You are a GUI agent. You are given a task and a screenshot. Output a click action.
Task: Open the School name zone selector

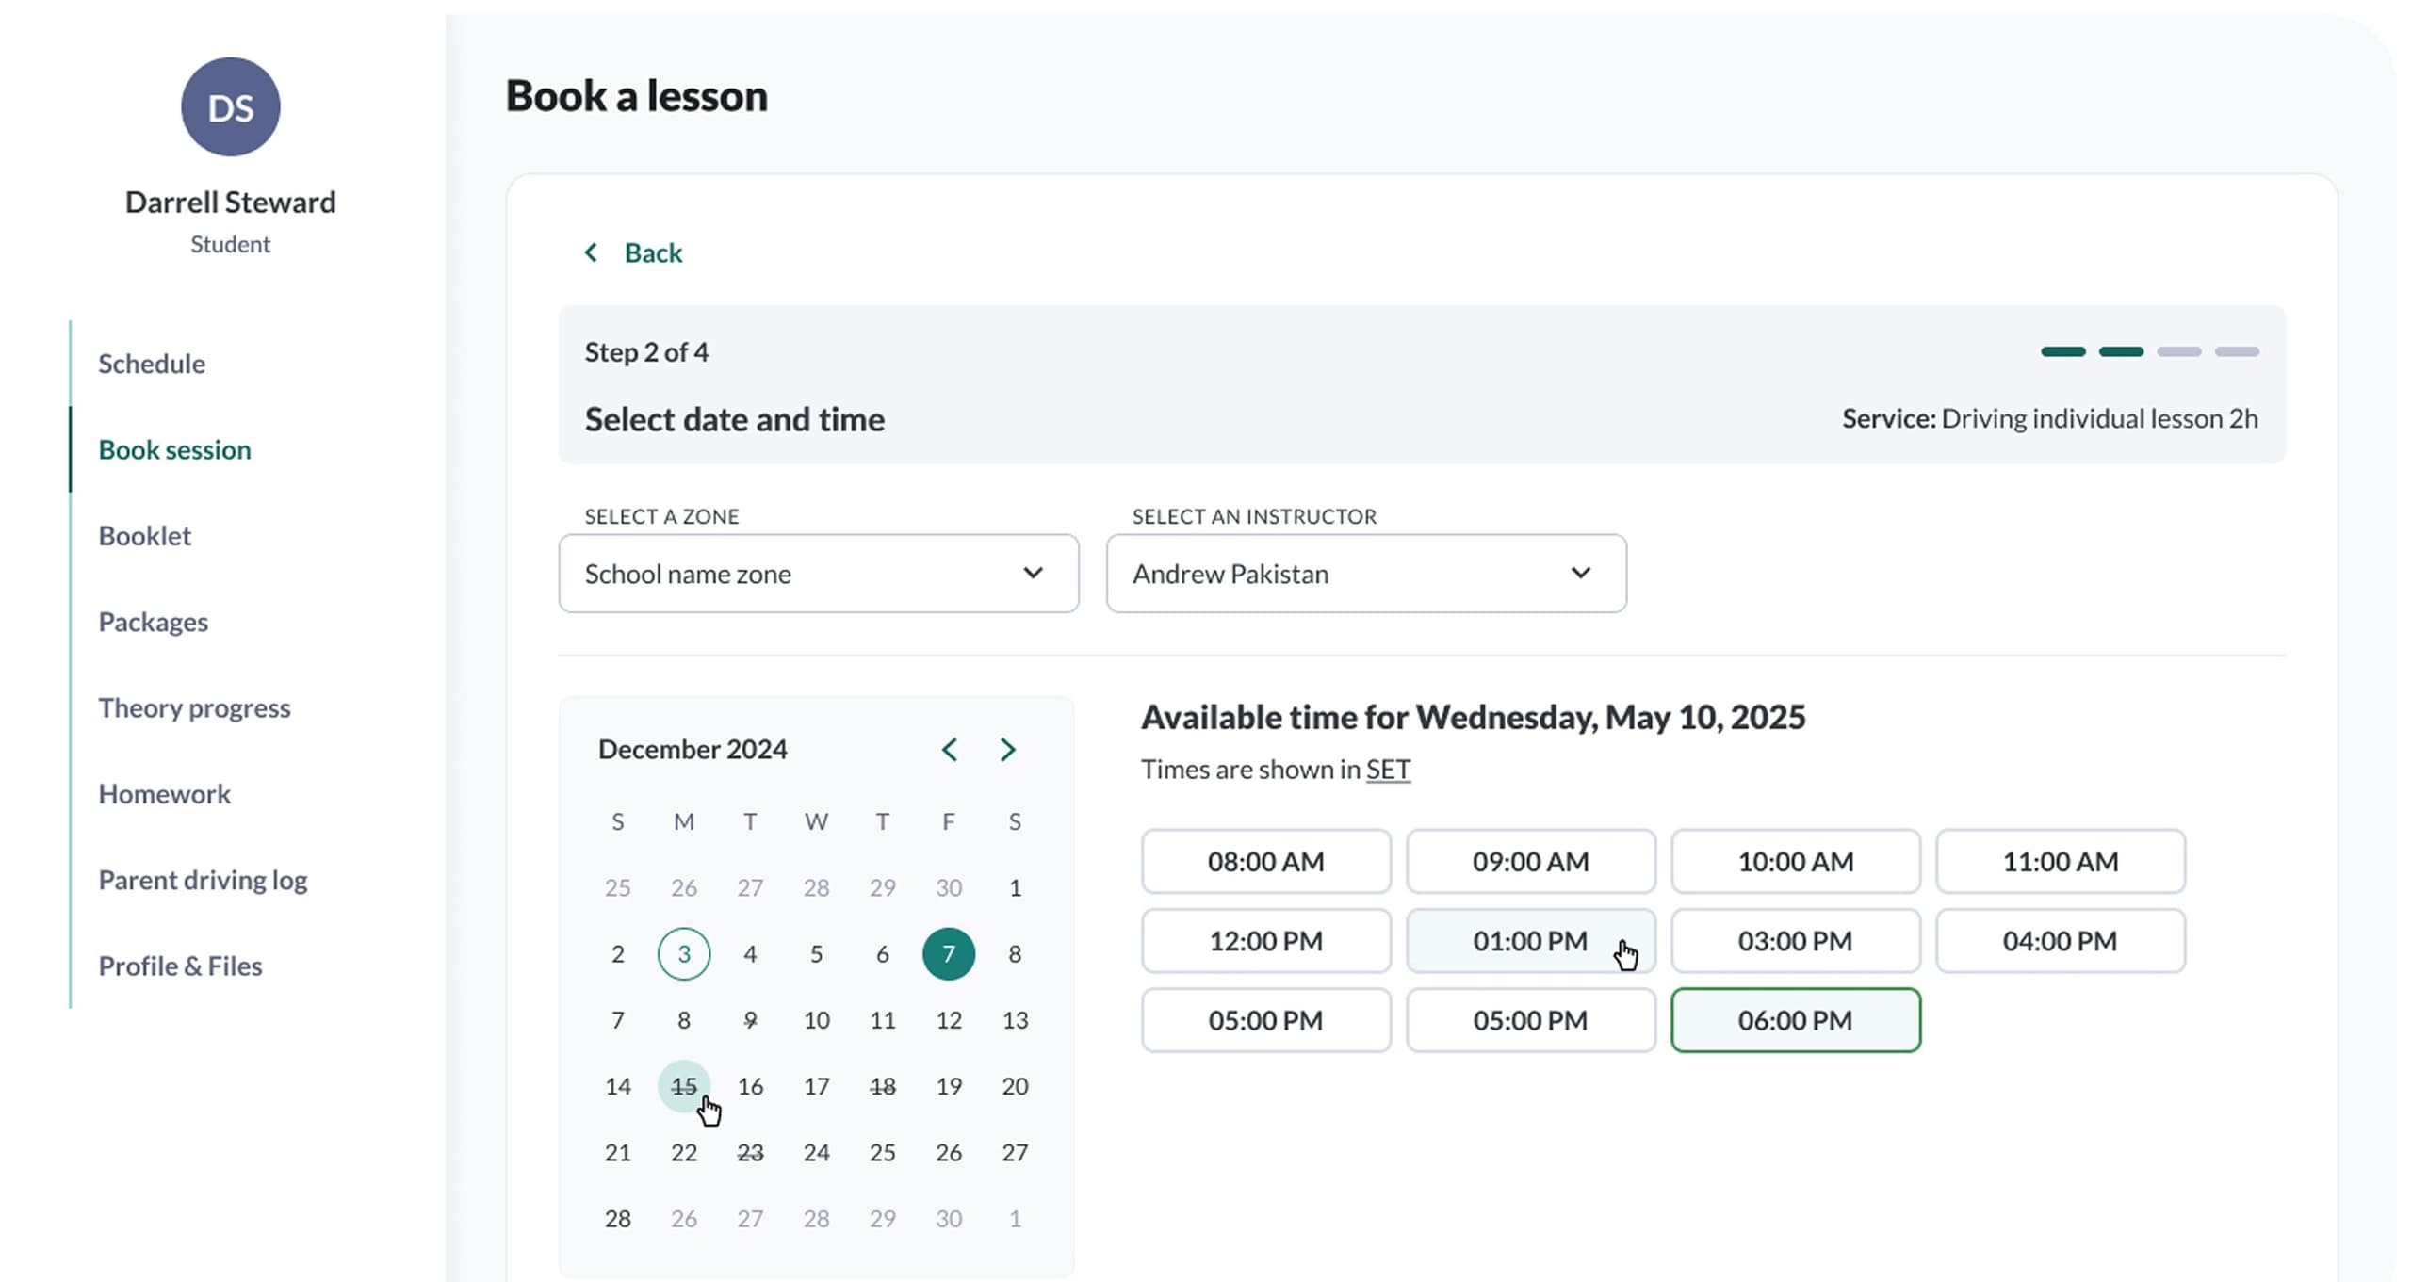pos(818,573)
